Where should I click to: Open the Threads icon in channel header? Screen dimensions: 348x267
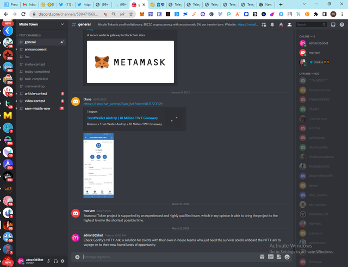[264, 24]
